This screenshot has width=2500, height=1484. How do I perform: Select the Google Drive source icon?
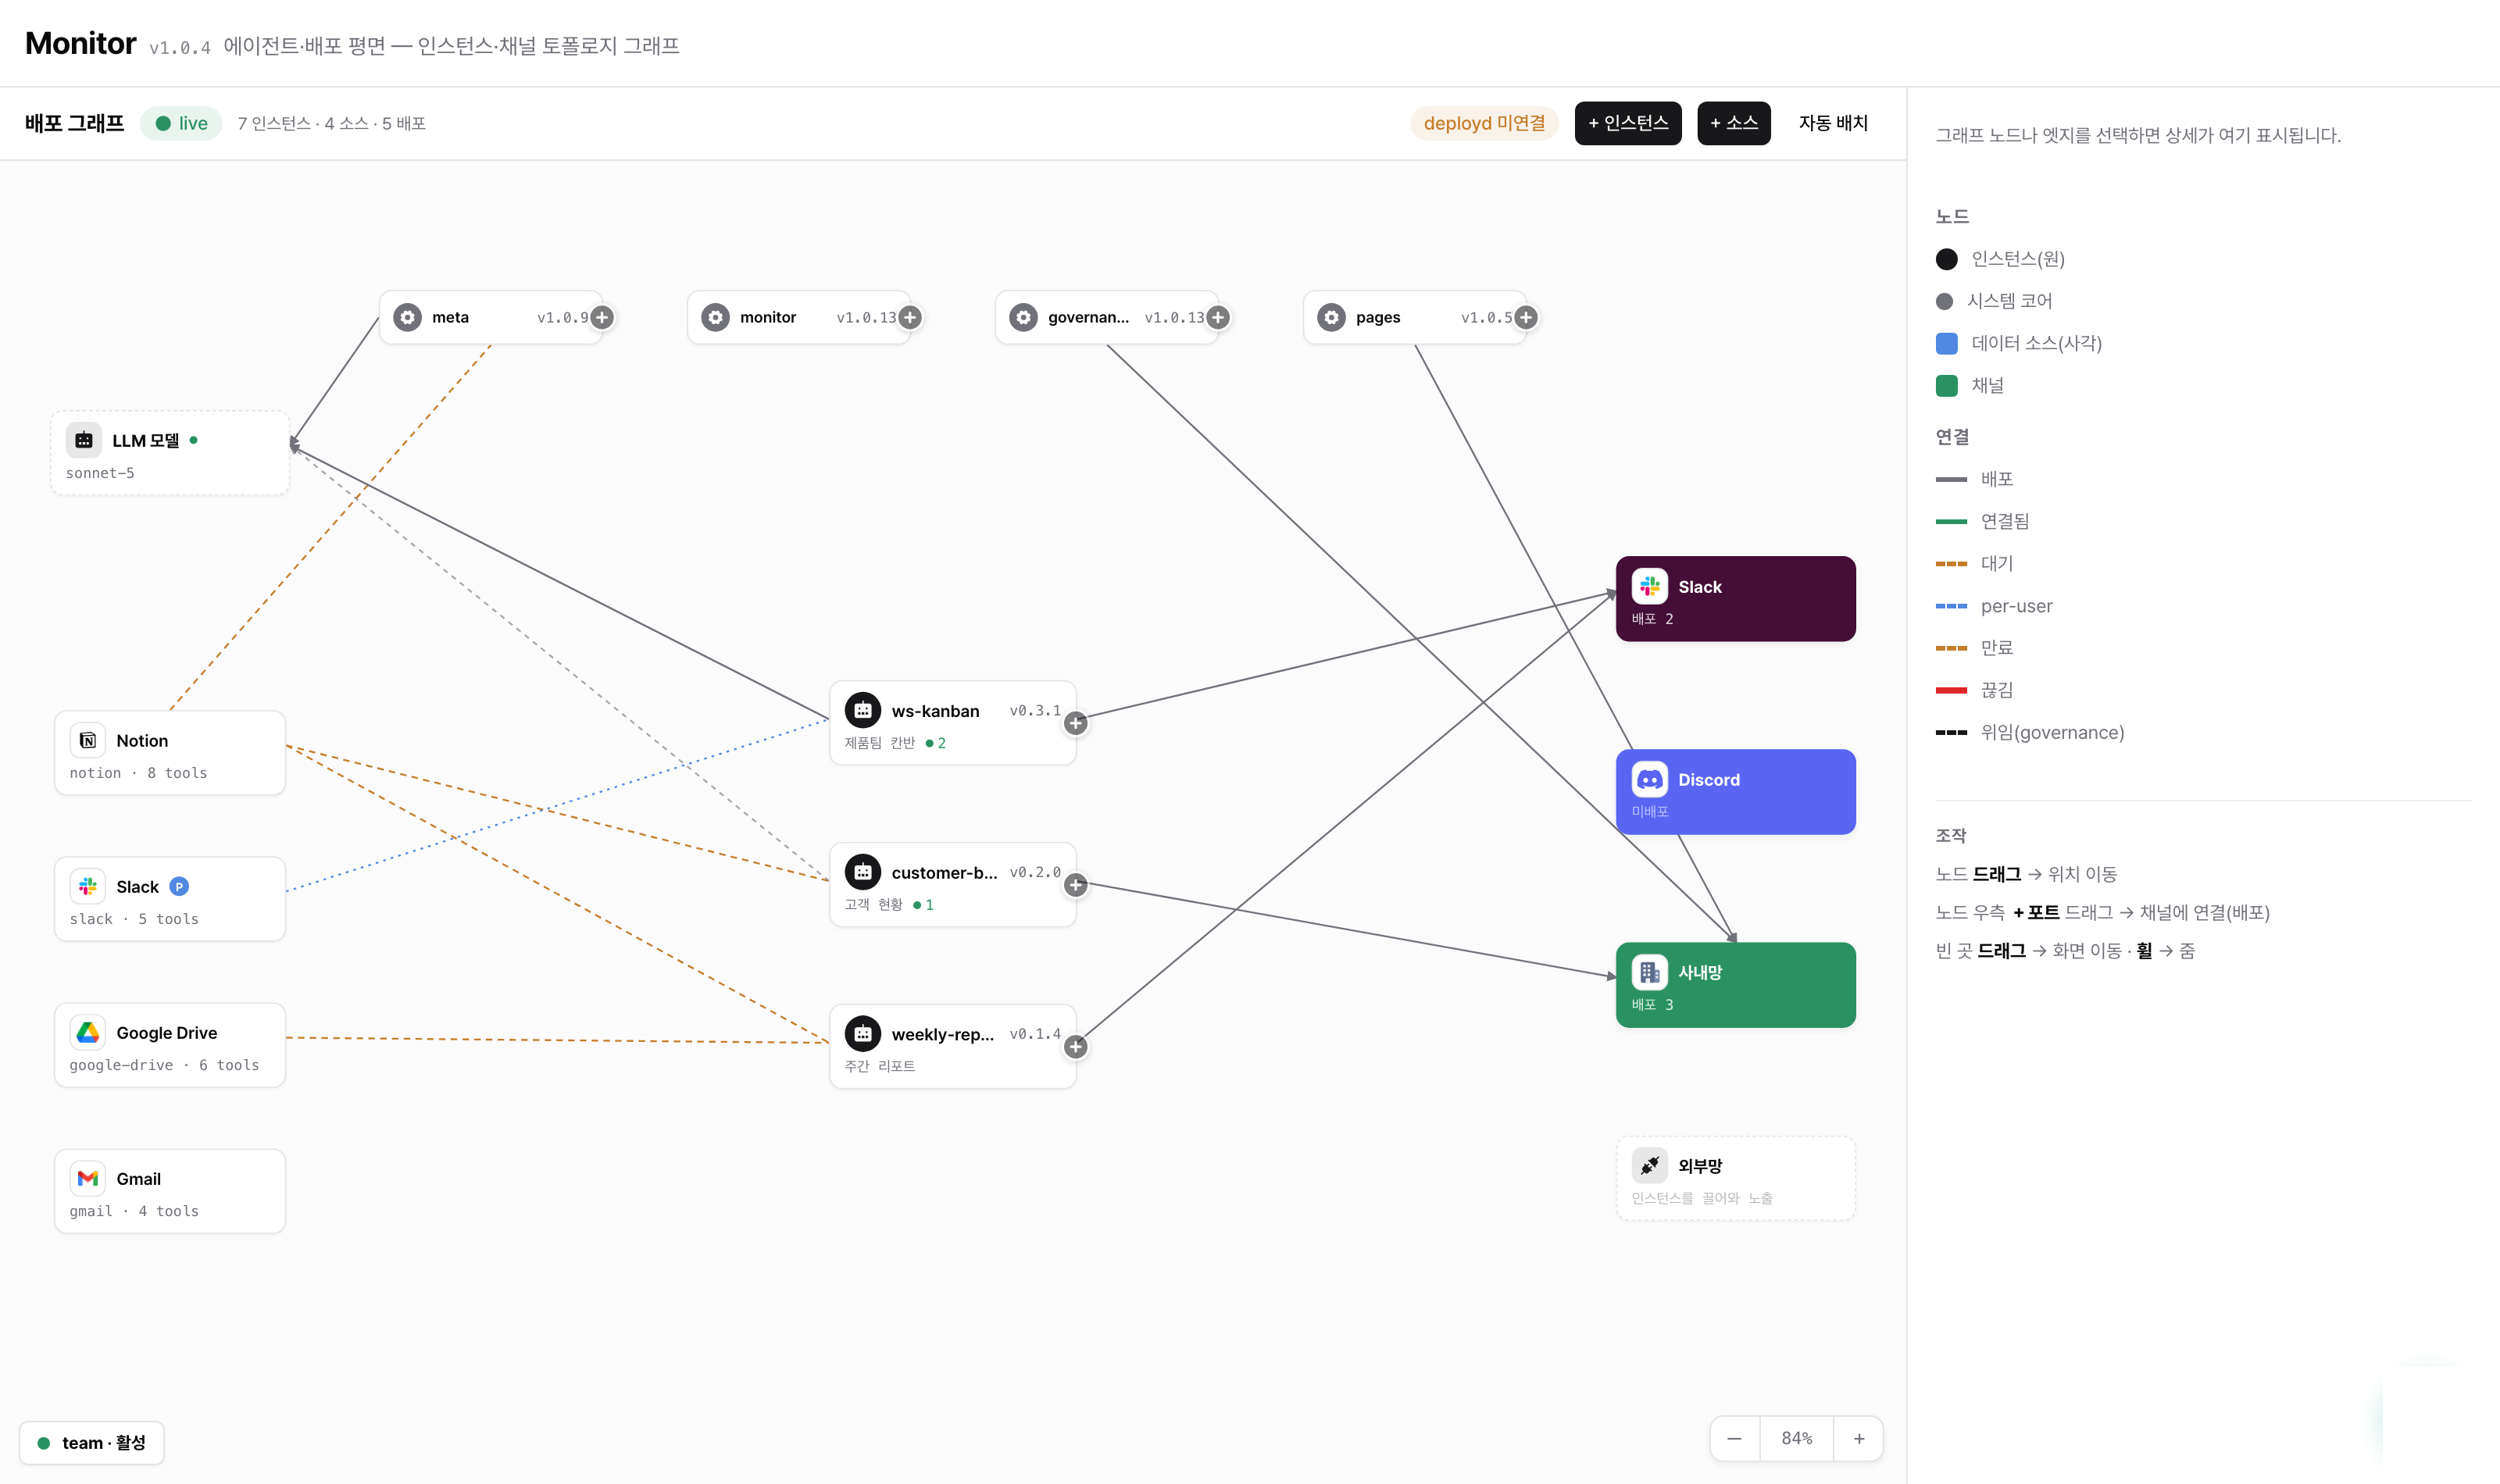(88, 1032)
